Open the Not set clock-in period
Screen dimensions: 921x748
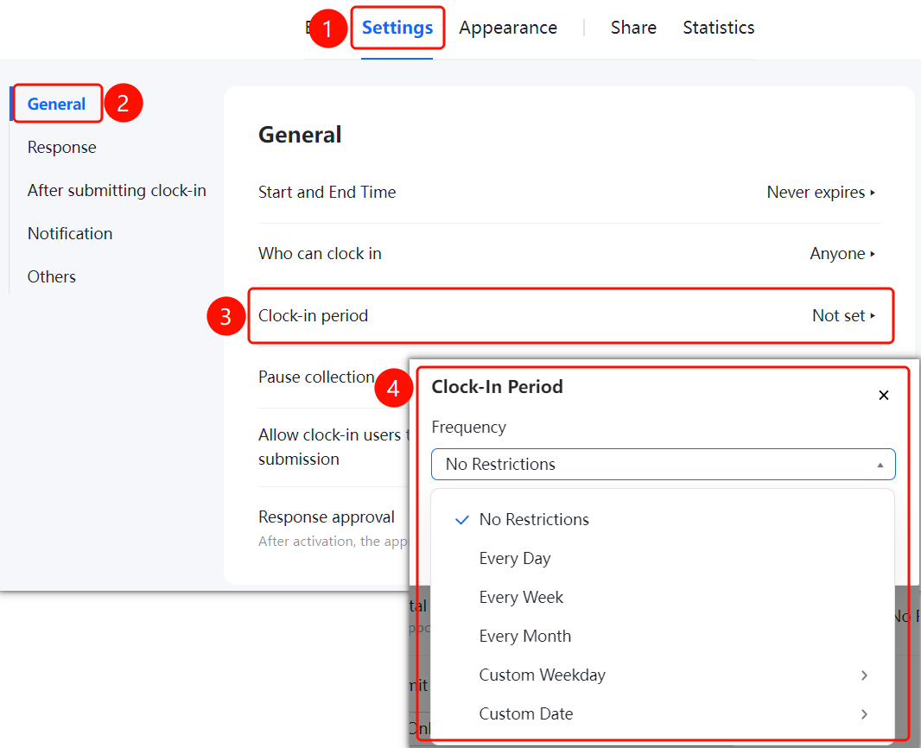pos(843,316)
